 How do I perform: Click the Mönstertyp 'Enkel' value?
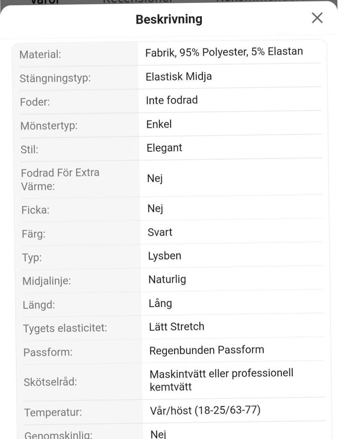[x=159, y=124]
